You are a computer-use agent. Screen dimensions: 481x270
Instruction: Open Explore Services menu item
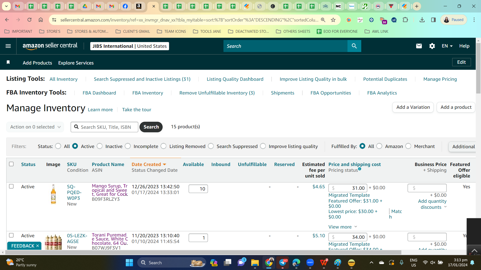click(76, 63)
